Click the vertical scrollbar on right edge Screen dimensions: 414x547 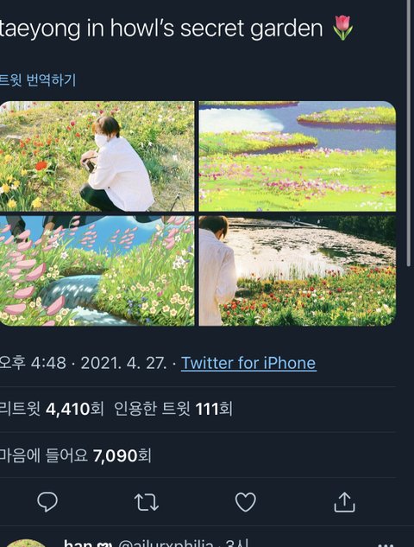point(409,132)
